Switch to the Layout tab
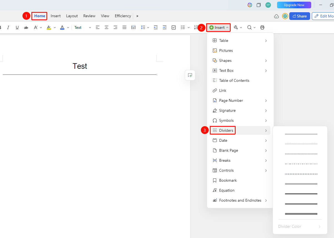This screenshot has width=334, height=238. pyautogui.click(x=72, y=16)
